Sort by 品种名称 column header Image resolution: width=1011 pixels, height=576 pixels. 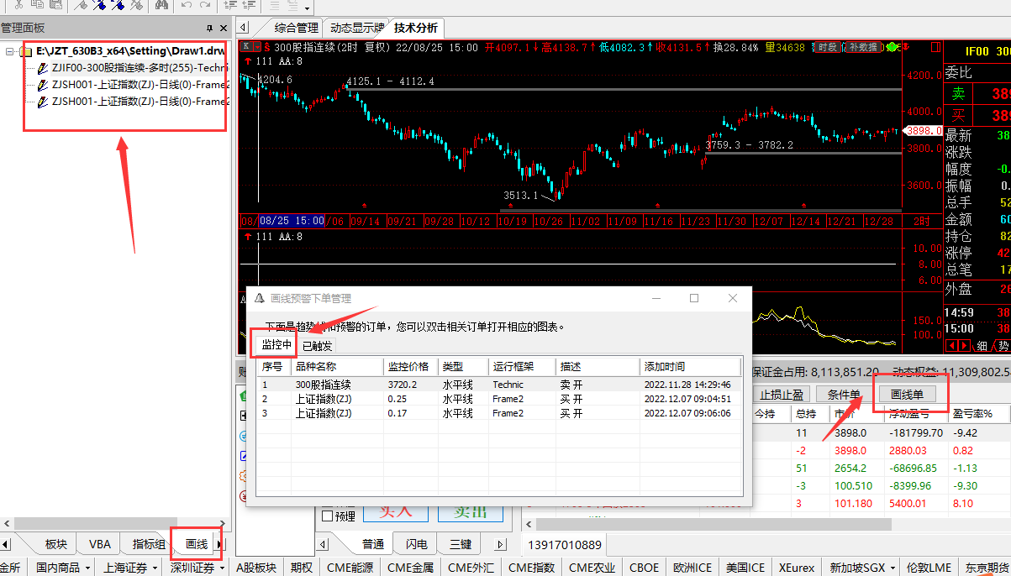tap(337, 367)
